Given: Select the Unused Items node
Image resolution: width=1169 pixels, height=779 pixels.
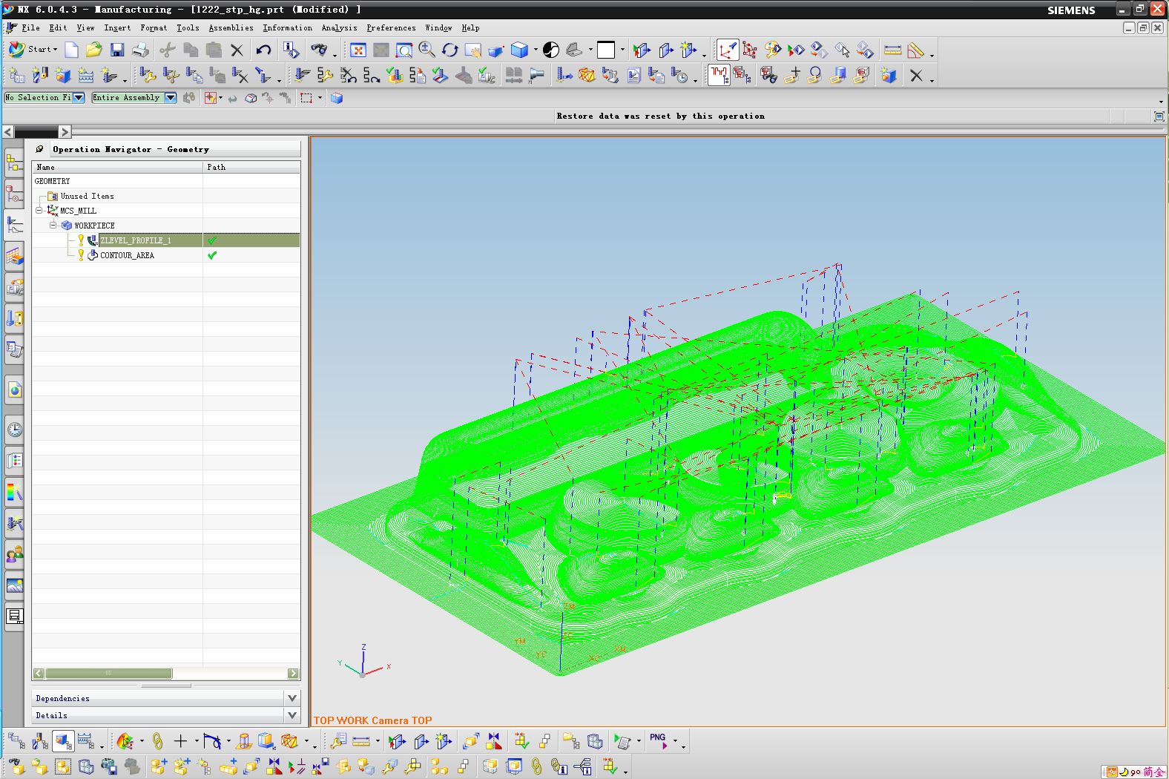Looking at the screenshot, I should click(87, 196).
